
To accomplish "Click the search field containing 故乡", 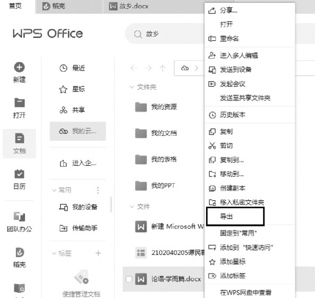I will (165, 34).
